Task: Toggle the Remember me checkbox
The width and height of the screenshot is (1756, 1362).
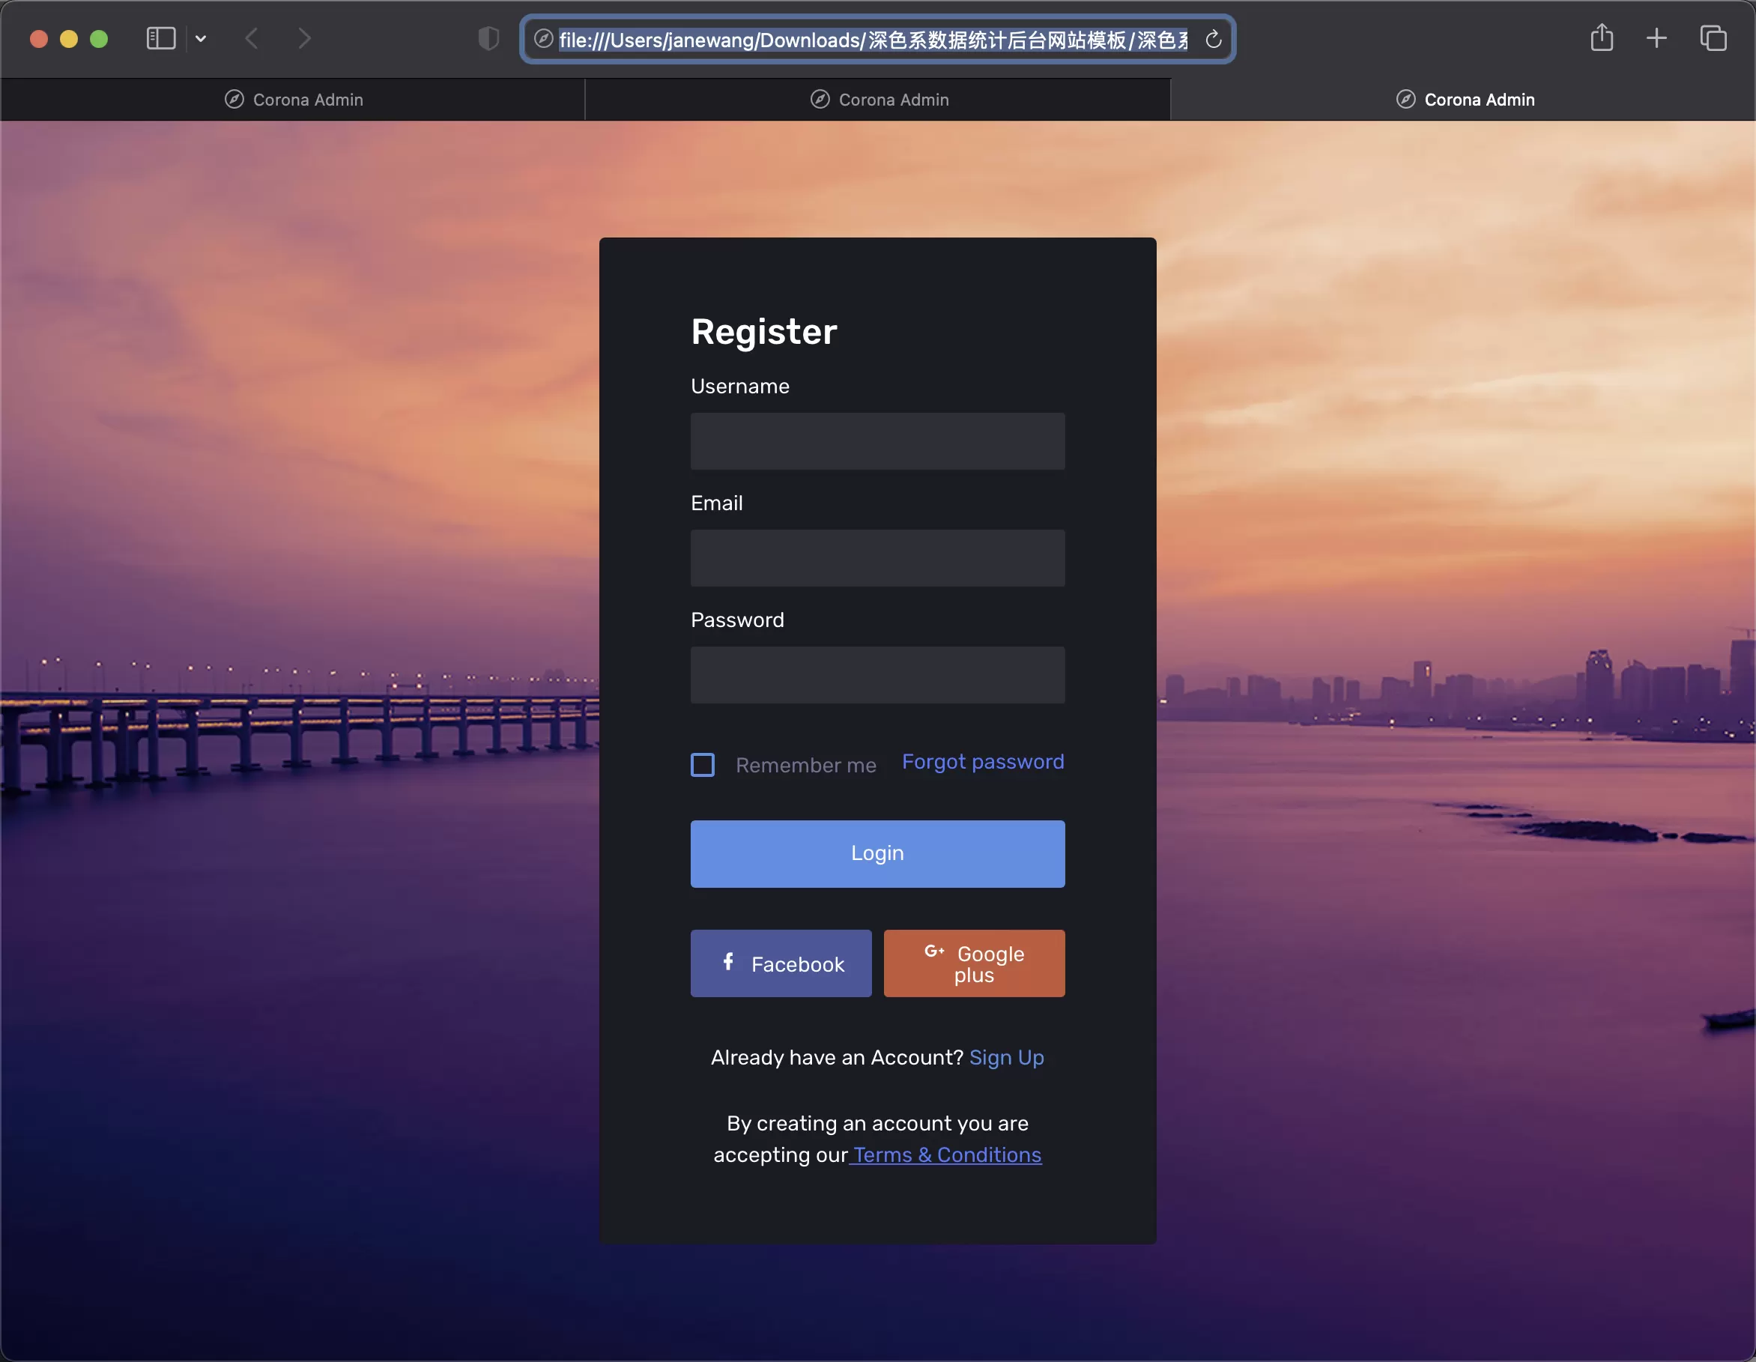Action: pos(703,763)
